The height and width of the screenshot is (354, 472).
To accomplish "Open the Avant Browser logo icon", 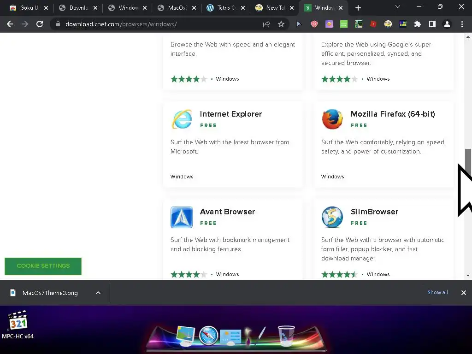I will pyautogui.click(x=182, y=217).
